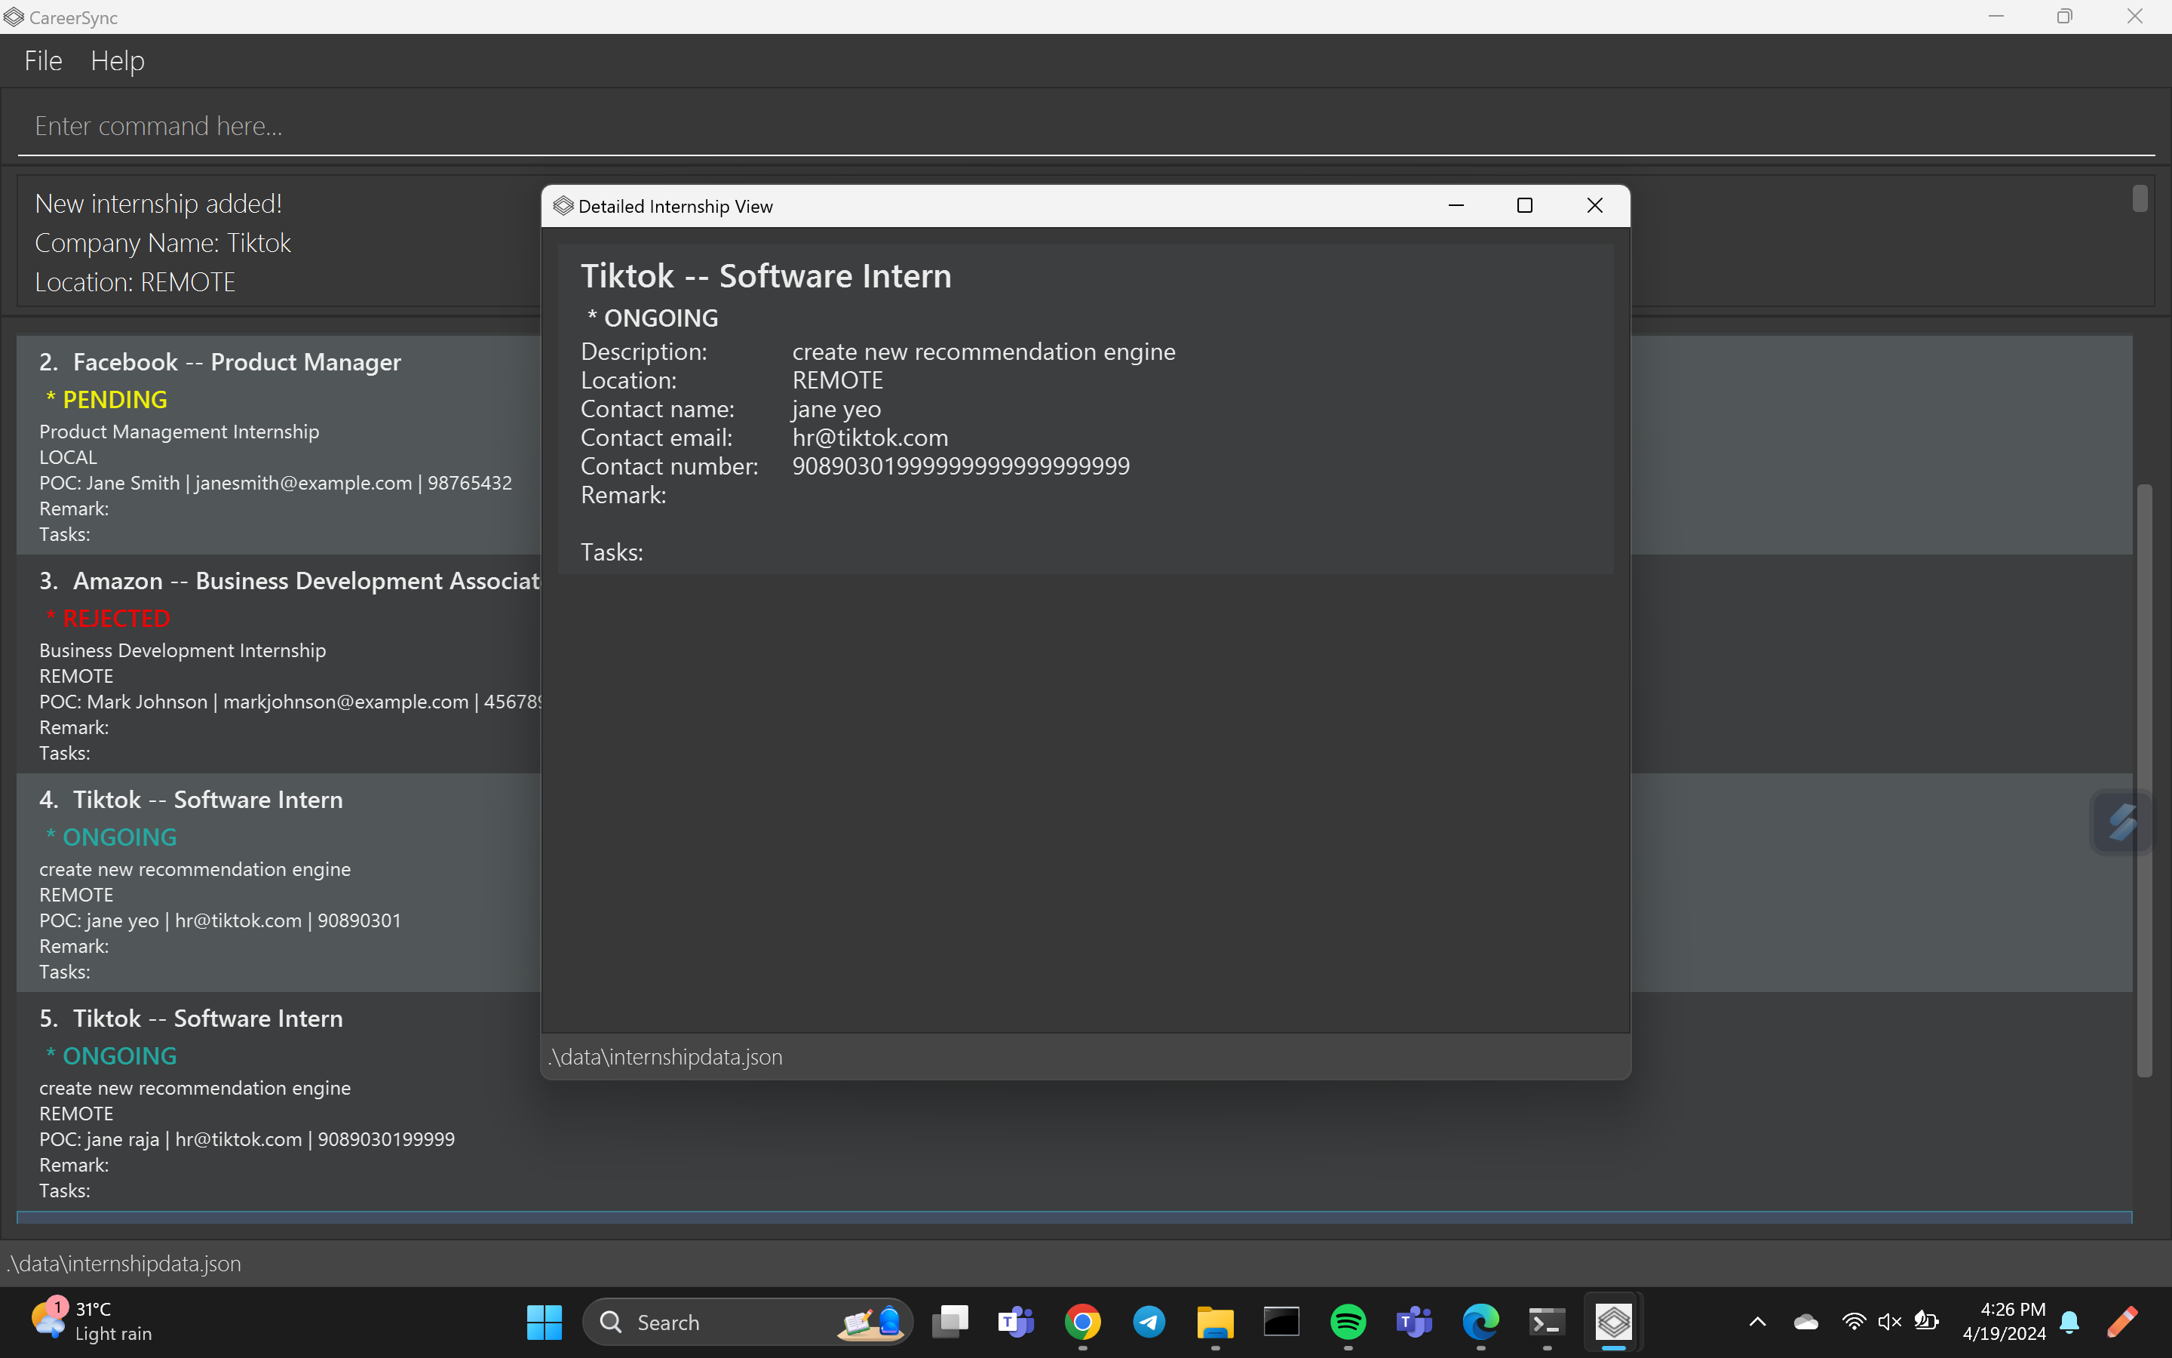The image size is (2172, 1358).
Task: Click the result display scrollbar thumb
Action: point(2140,198)
